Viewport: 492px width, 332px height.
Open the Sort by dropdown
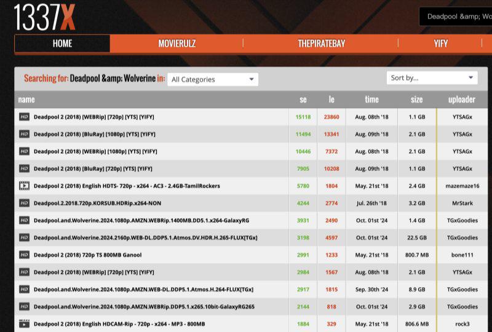[432, 78]
